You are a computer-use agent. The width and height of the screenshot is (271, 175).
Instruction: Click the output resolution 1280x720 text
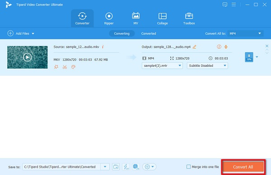tap(182, 58)
